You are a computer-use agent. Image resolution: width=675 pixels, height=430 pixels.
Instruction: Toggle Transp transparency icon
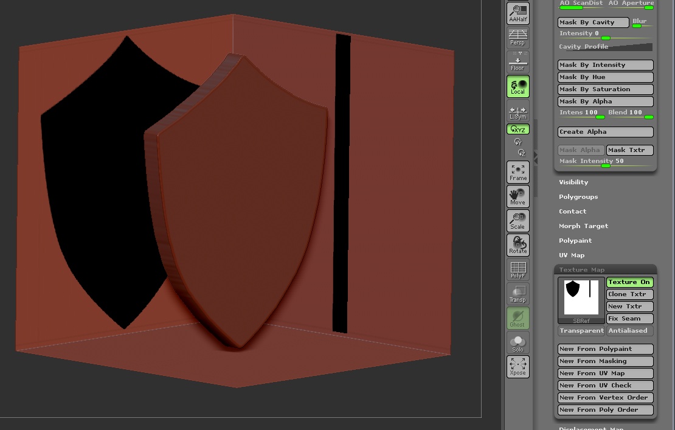[x=518, y=294]
